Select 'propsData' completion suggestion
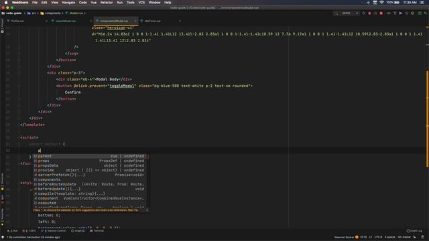The height and width of the screenshot is (241, 429). [90, 165]
